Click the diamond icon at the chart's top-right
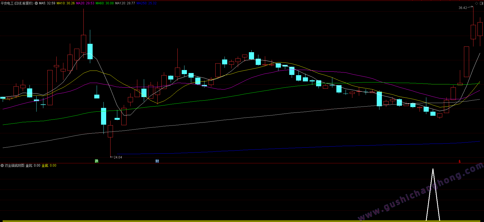Image resolution: width=484 pixels, height=222 pixels. tap(477, 3)
